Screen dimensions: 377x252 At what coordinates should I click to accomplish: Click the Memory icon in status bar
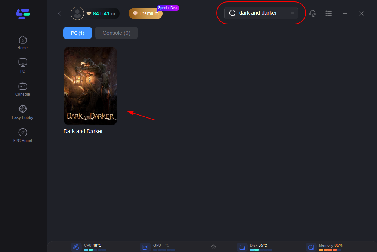(x=311, y=247)
